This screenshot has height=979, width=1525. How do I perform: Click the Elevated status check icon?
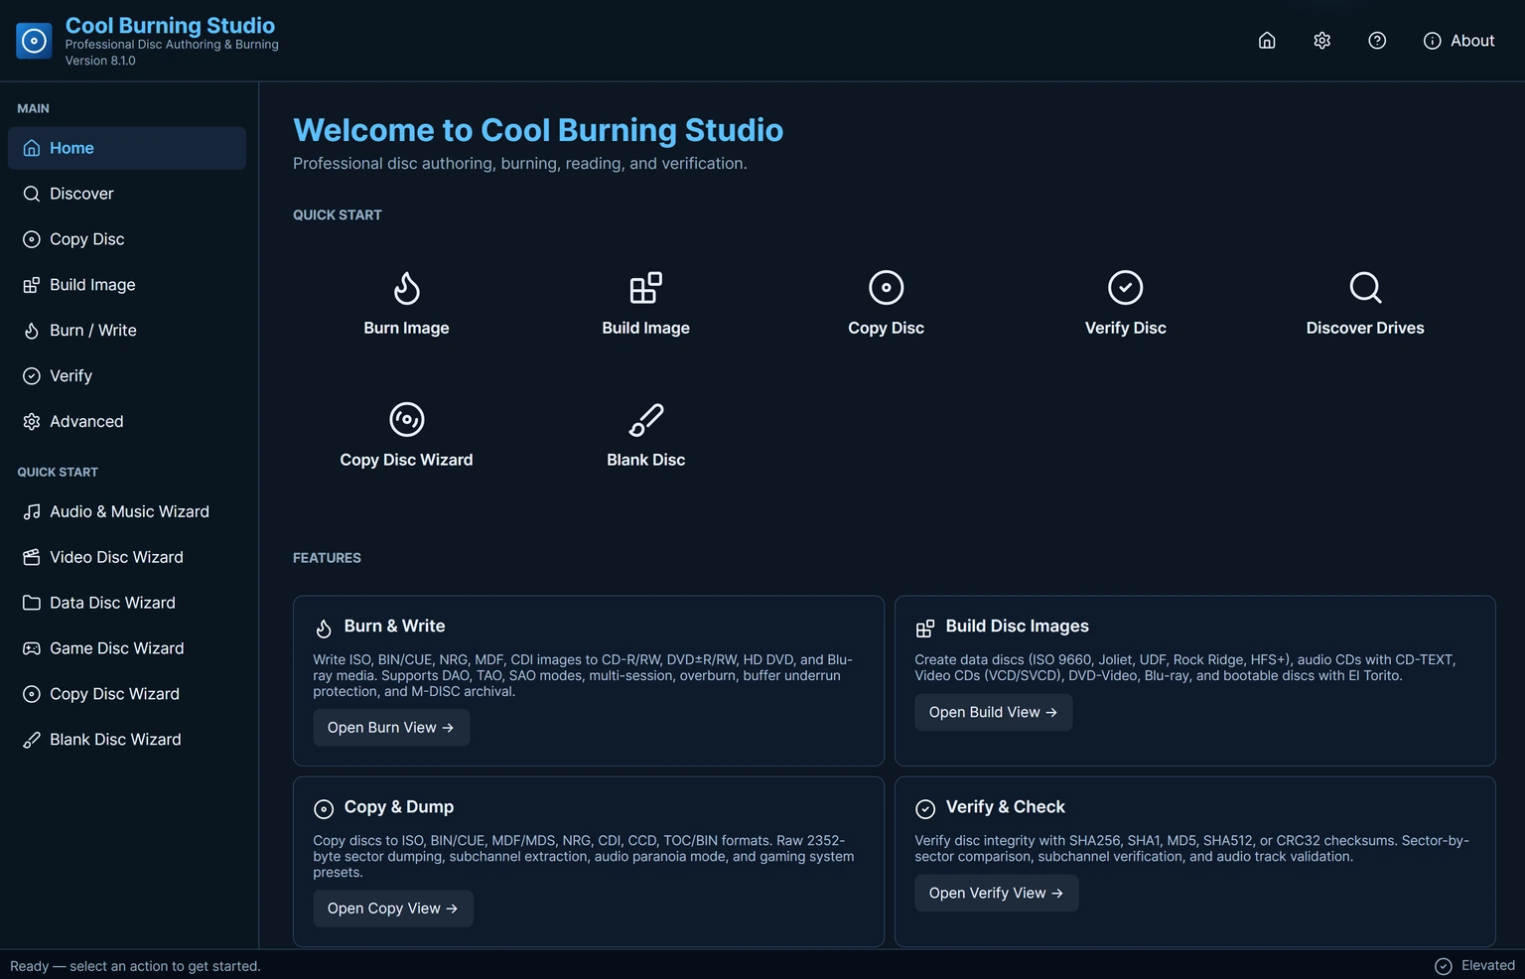pyautogui.click(x=1444, y=966)
